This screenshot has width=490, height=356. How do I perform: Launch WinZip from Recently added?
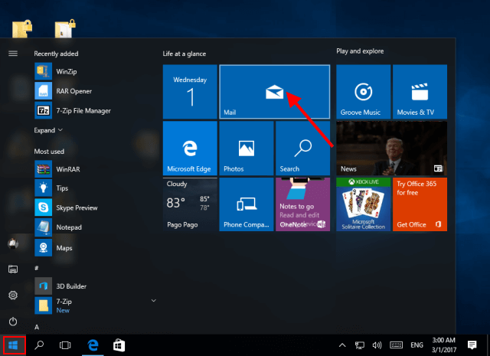[x=93, y=71]
